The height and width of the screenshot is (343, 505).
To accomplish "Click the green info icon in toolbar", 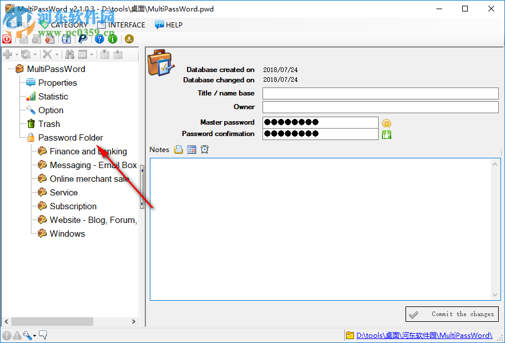I will tap(112, 39).
